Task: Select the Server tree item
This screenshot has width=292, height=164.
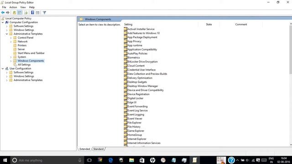Action: (21, 49)
